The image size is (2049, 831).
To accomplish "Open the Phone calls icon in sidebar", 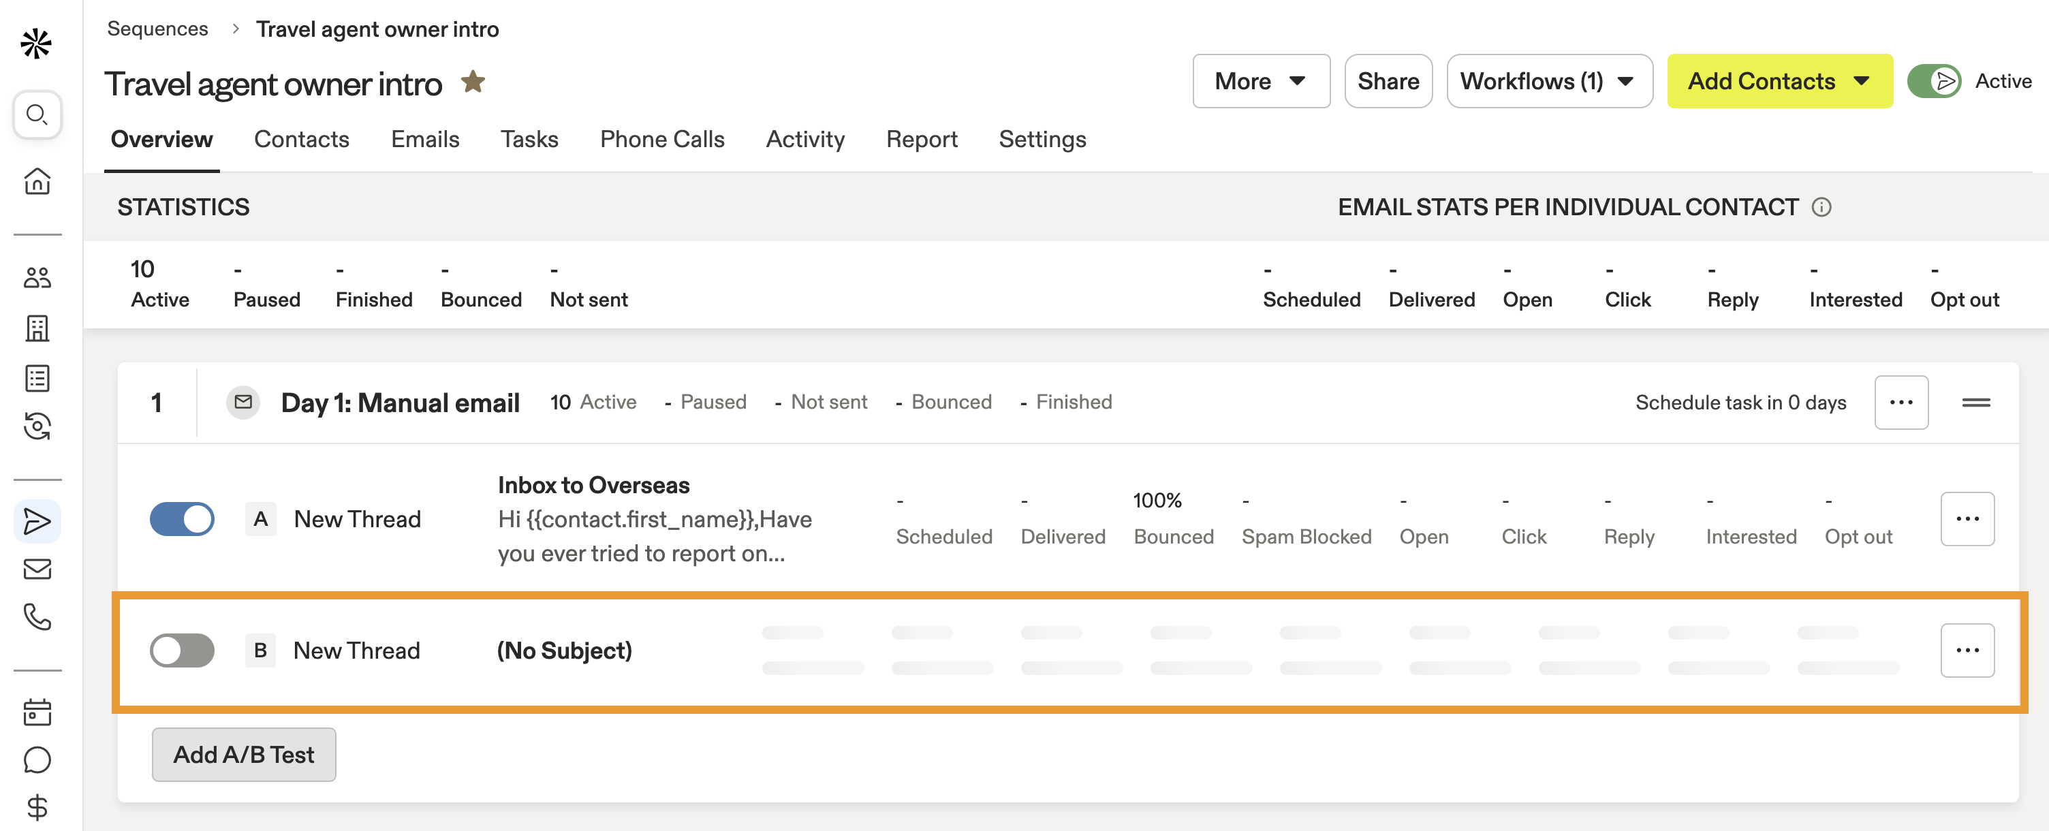I will tap(37, 616).
